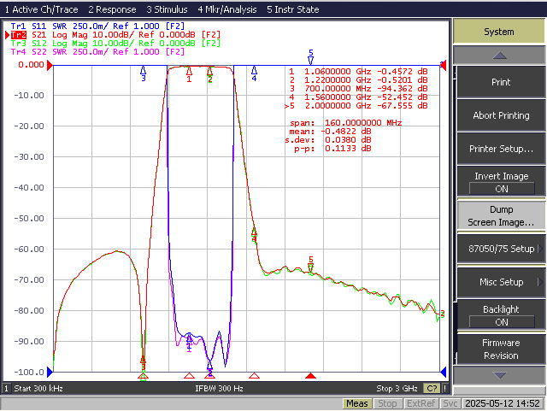Click Dump Screen Image softkey

[x=501, y=215]
